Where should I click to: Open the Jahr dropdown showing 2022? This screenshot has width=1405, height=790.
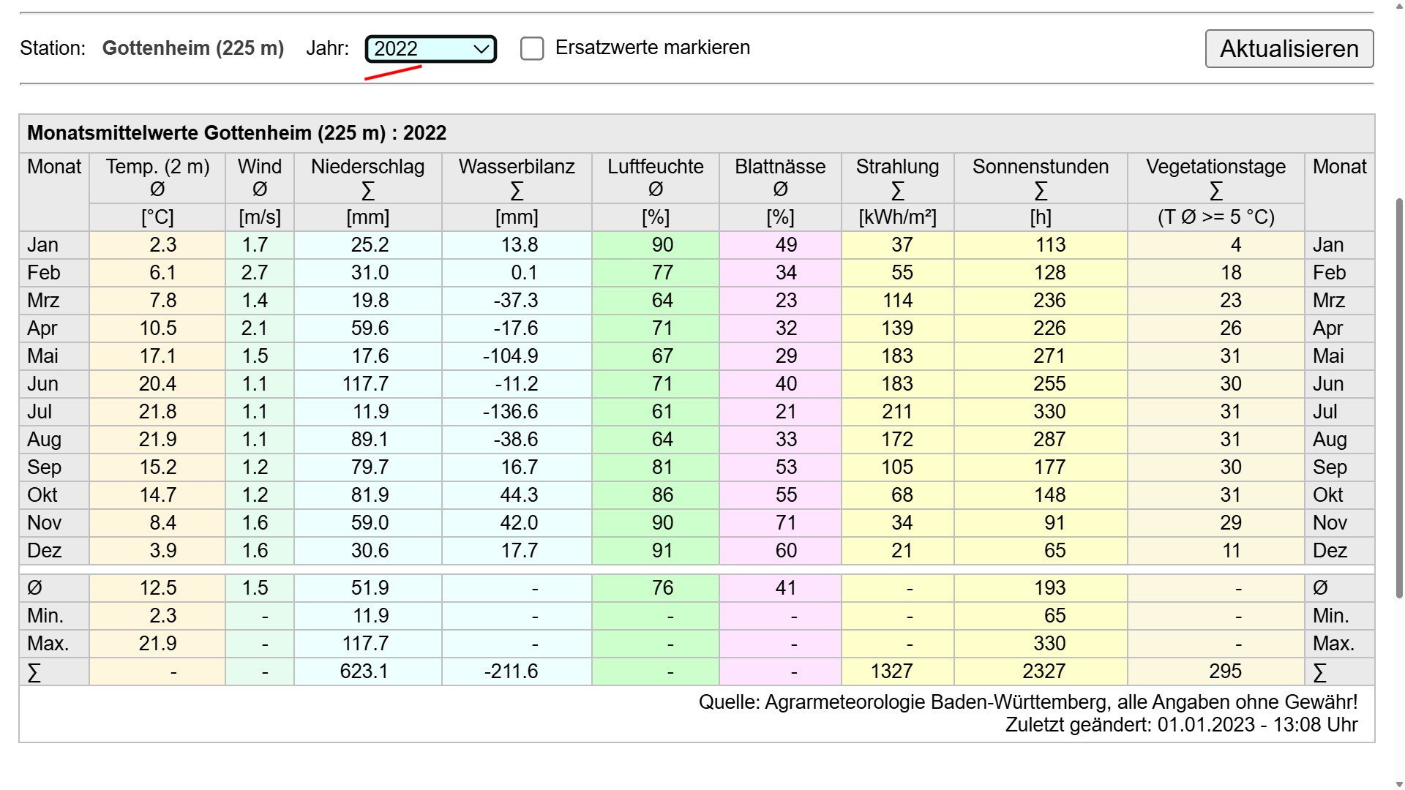(430, 49)
